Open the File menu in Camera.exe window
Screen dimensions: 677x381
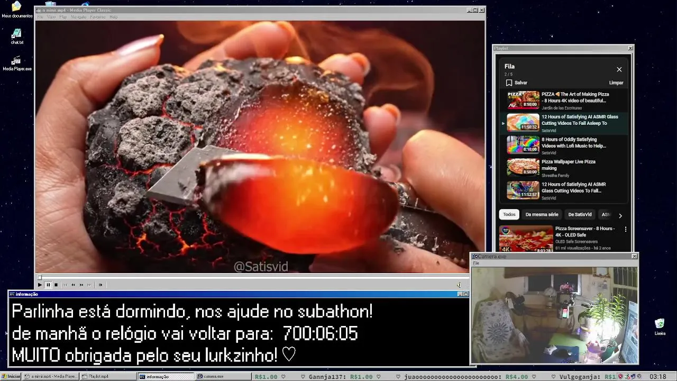tap(476, 263)
